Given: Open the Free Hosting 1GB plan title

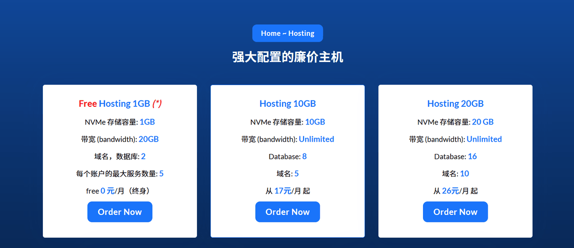Looking at the screenshot, I should click(120, 104).
